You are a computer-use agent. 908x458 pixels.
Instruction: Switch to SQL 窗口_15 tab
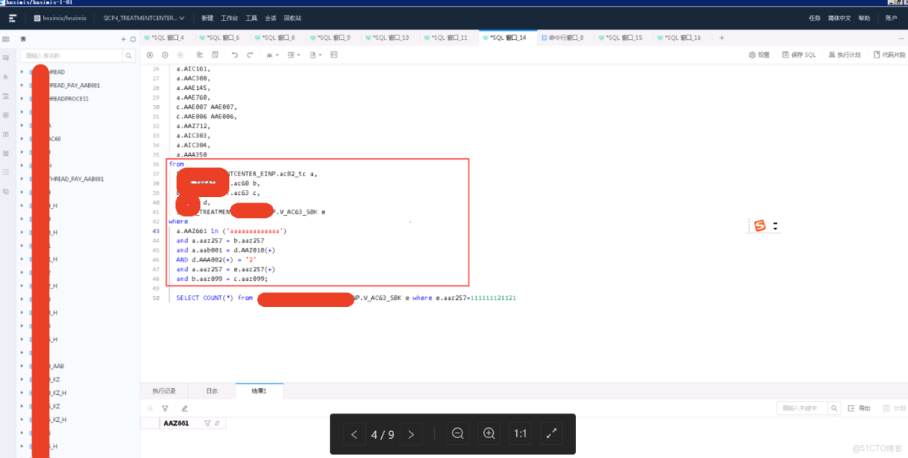pyautogui.click(x=623, y=38)
